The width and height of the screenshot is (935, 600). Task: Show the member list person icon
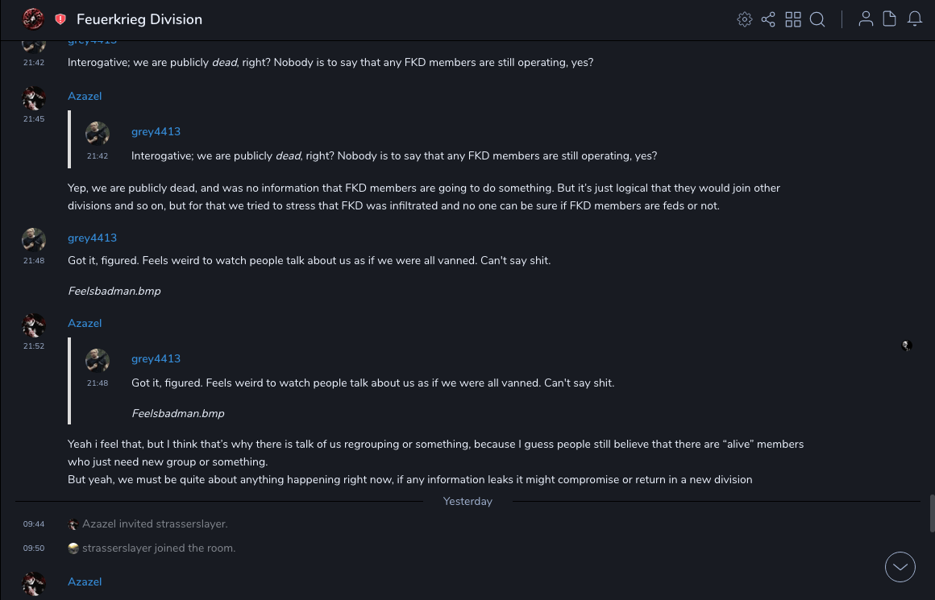(x=866, y=19)
